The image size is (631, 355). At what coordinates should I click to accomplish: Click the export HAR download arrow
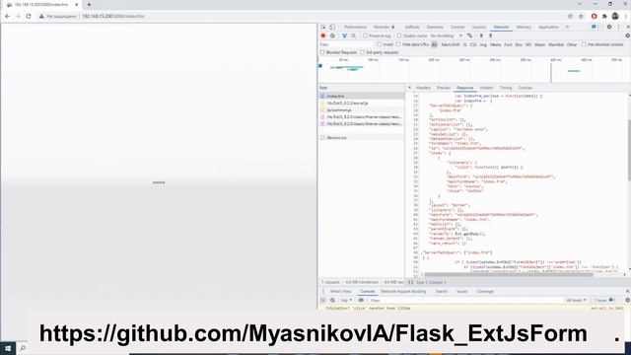point(491,35)
